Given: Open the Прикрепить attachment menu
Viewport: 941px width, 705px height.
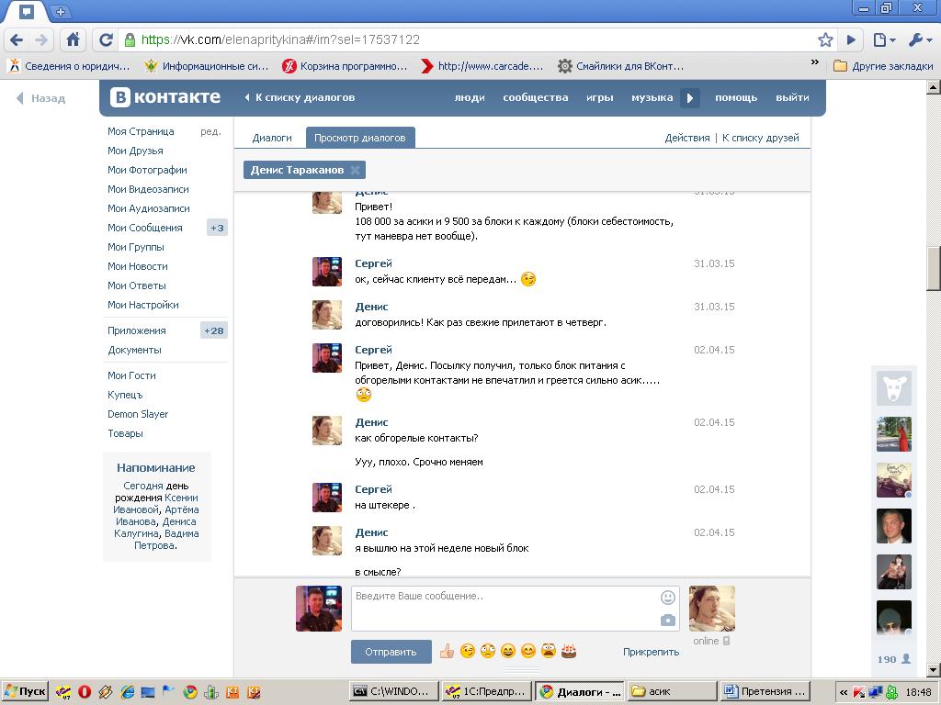Looking at the screenshot, I should [x=652, y=652].
